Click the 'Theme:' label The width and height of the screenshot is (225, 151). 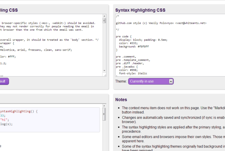pos(121,81)
